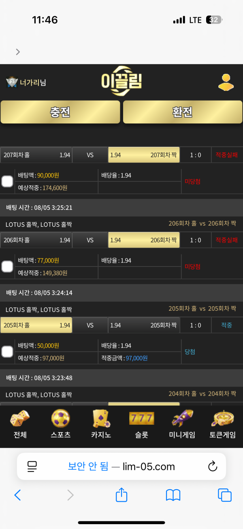This screenshot has height=529, width=243.
Task: Check the 77,000원 bet checkbox
Action: click(7, 267)
